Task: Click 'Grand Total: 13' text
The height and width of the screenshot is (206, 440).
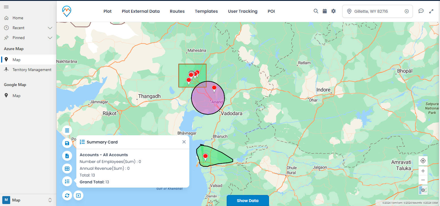Action: 94,182
